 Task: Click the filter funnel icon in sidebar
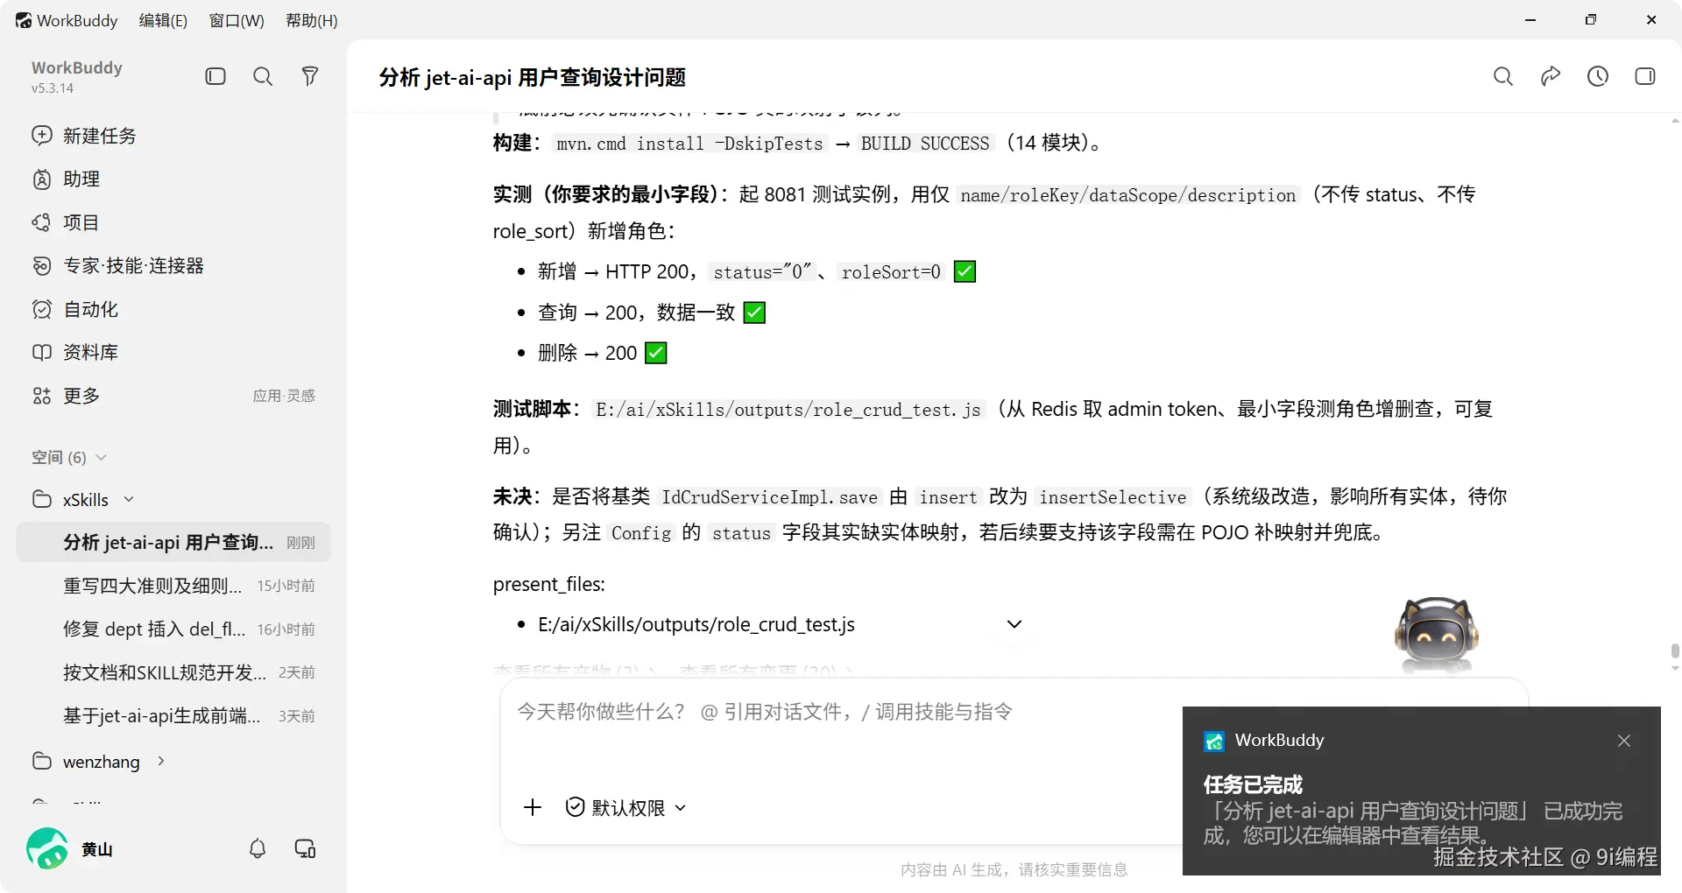pyautogui.click(x=310, y=76)
